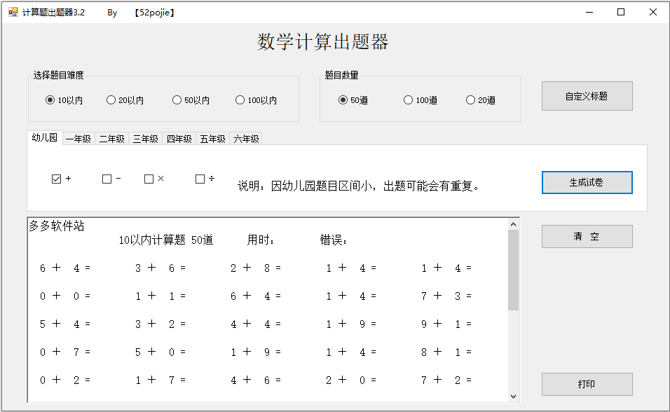
Task: Click the 多多软件站 text in output
Action: click(57, 226)
